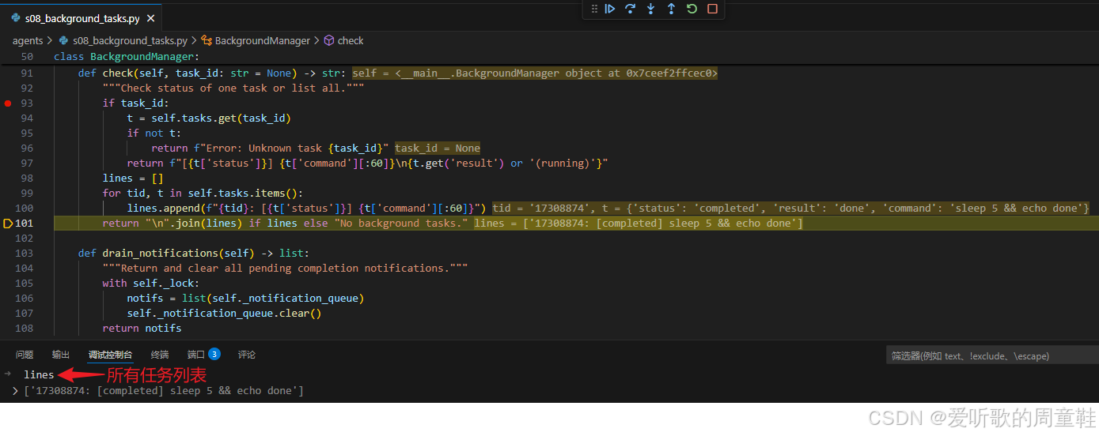Click 'return notifs' on line 108
This screenshot has width=1099, height=436.
coord(142,329)
